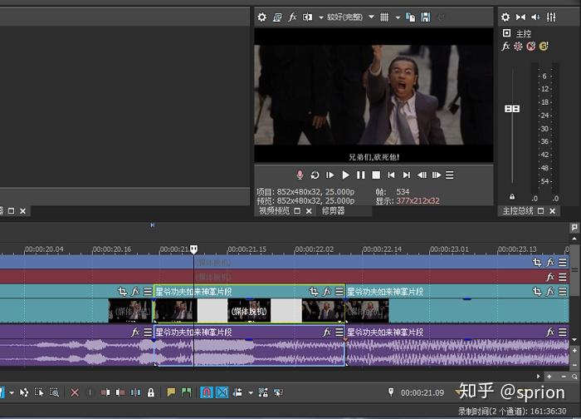581x419 pixels.
Task: Open pan/crop on selected video event
Action: tap(314, 292)
